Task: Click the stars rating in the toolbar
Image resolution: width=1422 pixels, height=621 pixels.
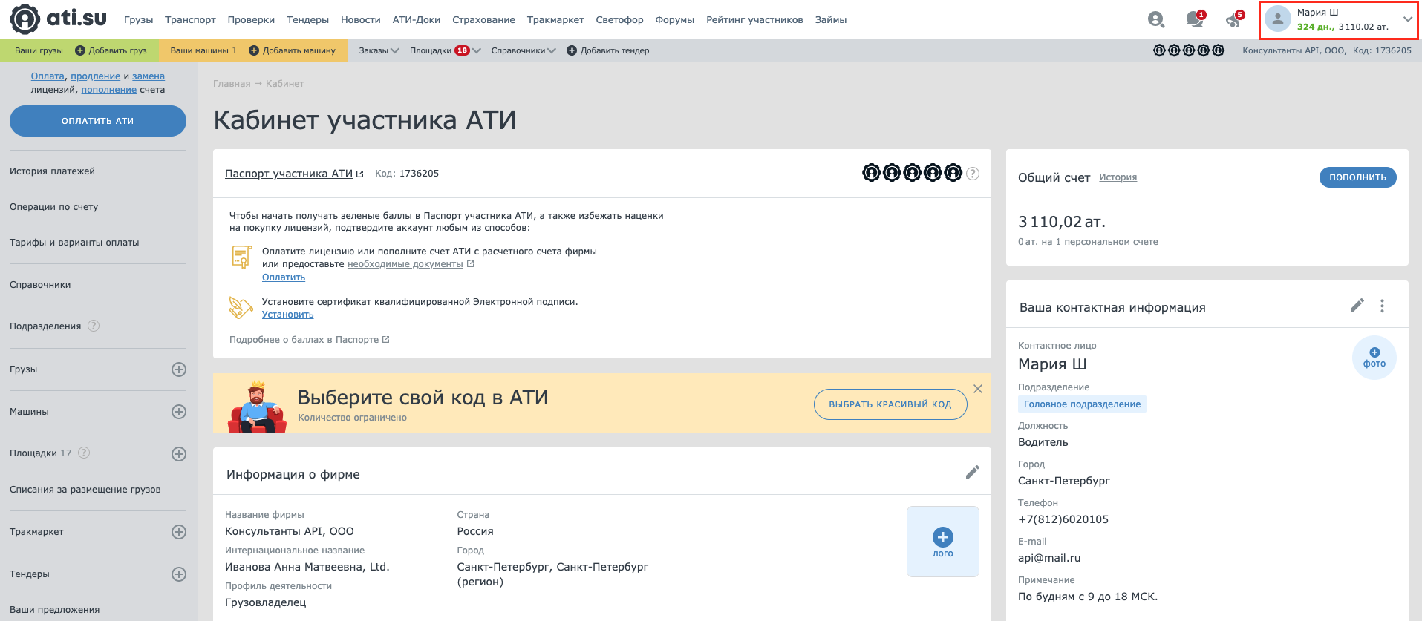Action: click(1189, 50)
